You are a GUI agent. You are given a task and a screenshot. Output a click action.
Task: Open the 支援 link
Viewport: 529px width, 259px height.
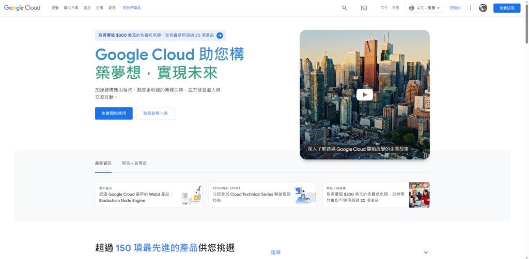pyautogui.click(x=396, y=8)
